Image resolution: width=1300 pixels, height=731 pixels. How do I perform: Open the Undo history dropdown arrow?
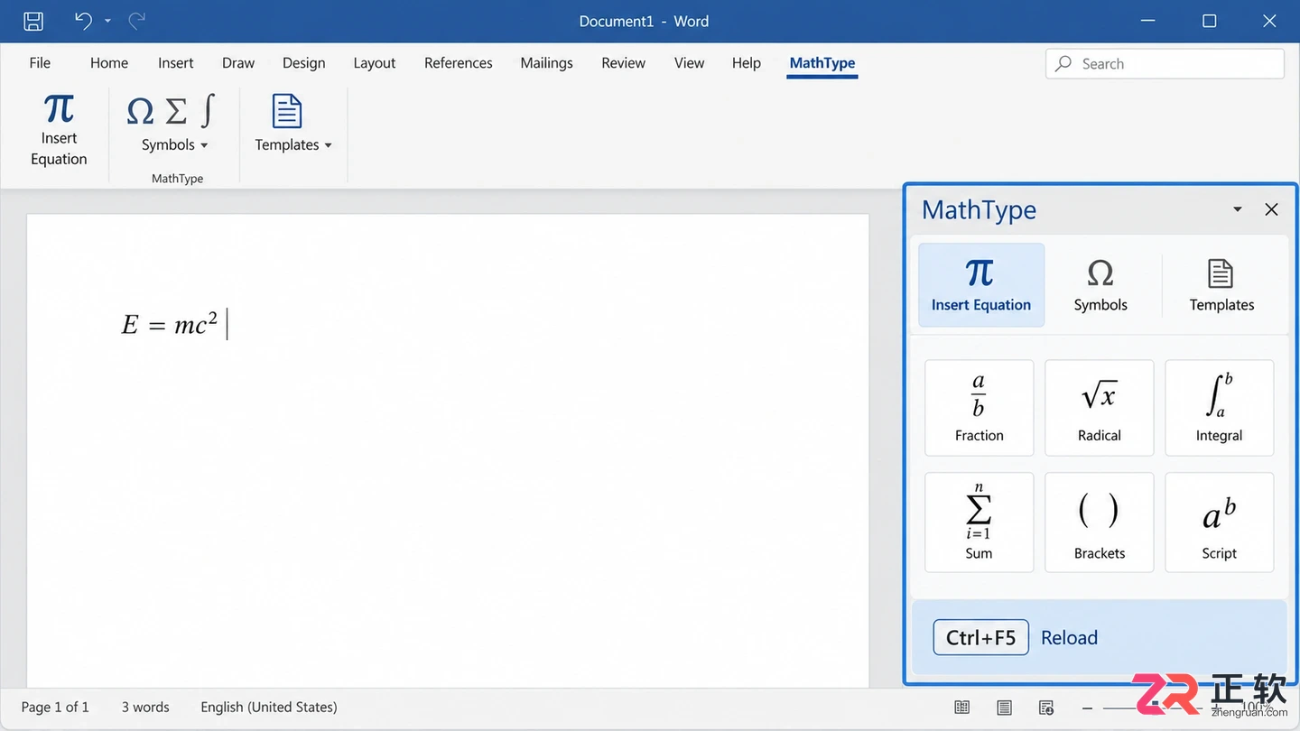(107, 21)
